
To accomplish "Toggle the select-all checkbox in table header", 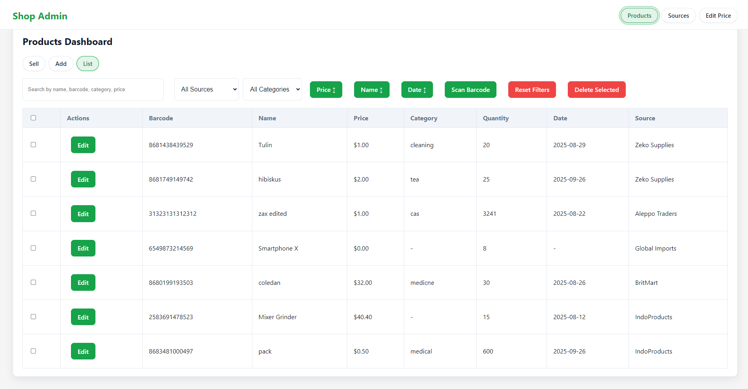I will (x=34, y=118).
